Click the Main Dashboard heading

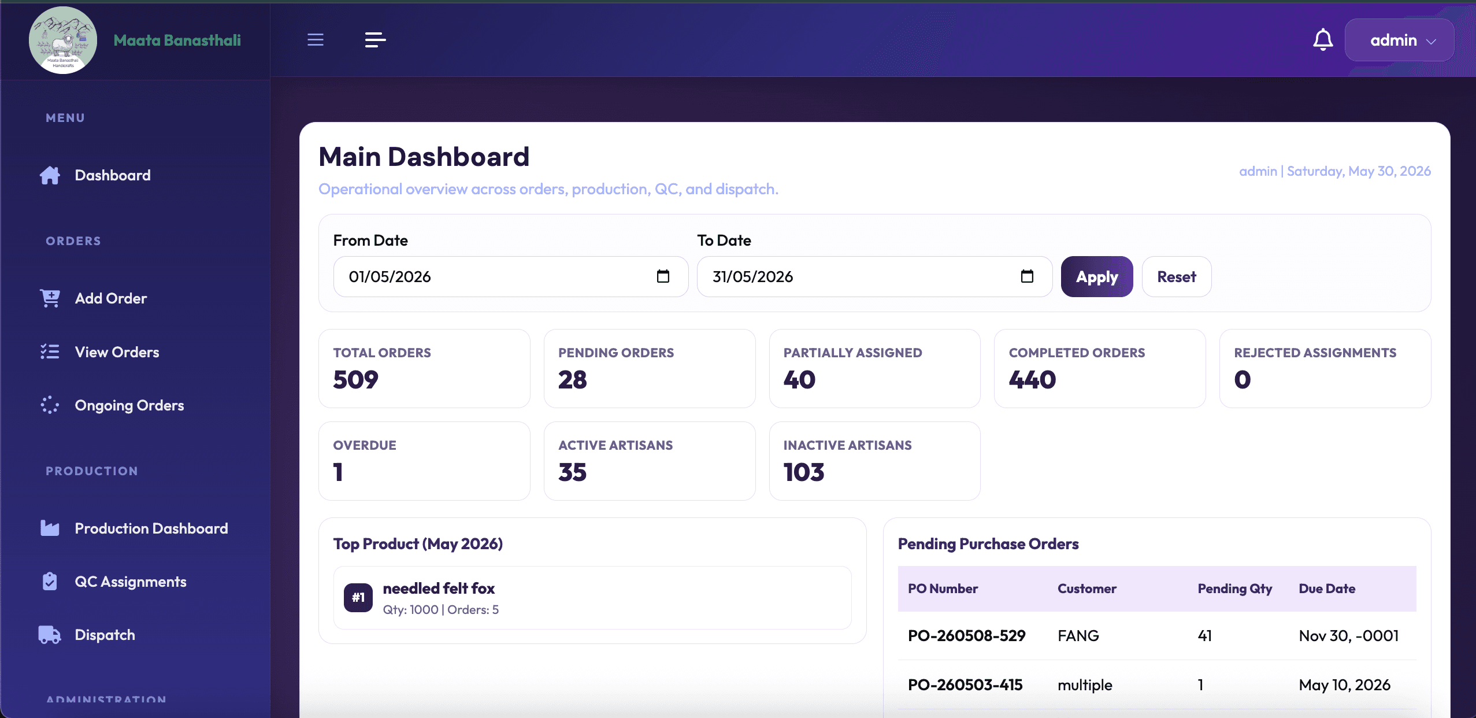[x=424, y=156]
